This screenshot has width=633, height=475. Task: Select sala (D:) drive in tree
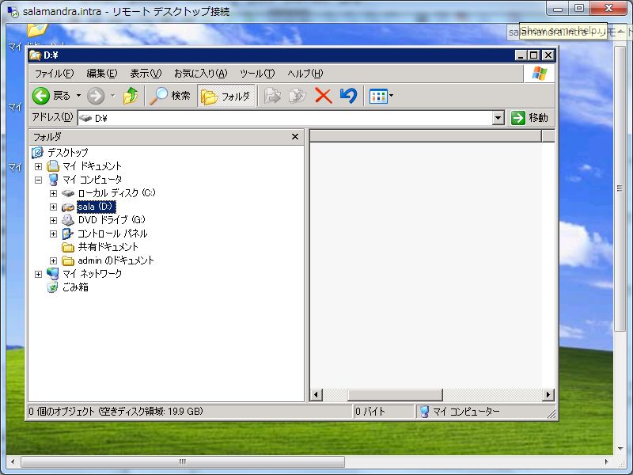[x=96, y=207]
